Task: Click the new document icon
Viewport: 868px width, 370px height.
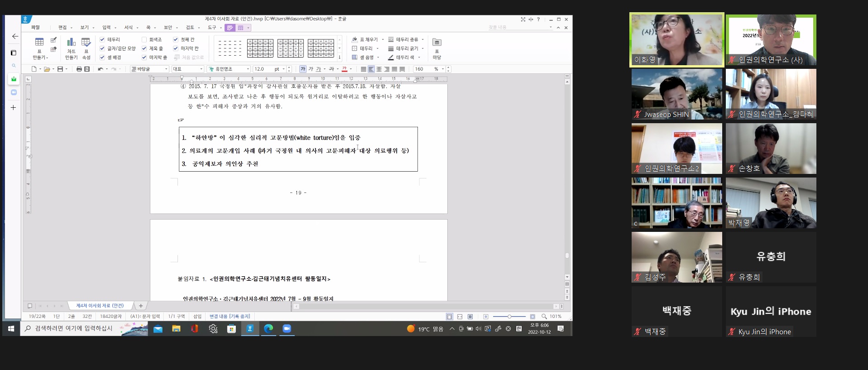Action: point(34,69)
